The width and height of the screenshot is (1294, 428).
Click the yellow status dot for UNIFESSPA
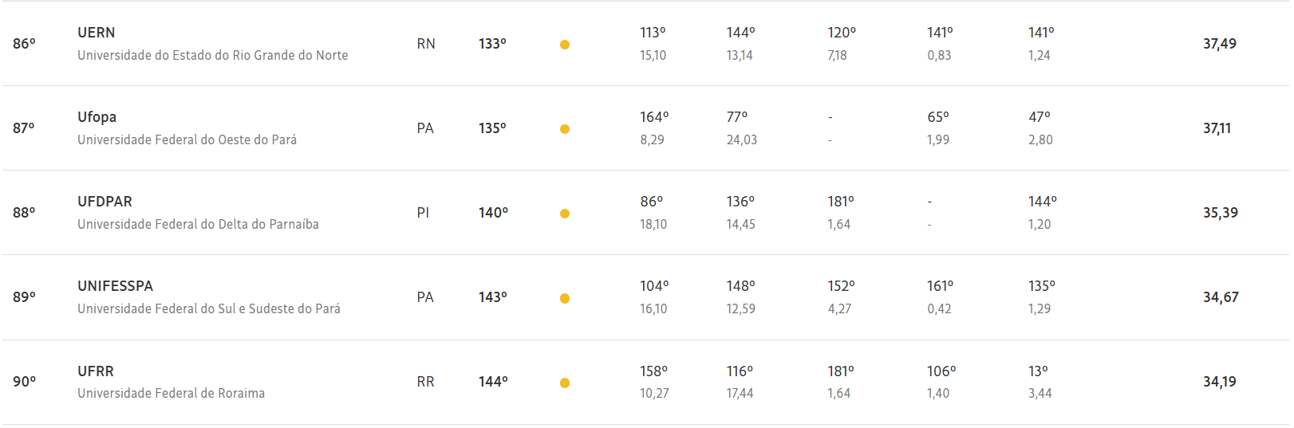click(565, 299)
